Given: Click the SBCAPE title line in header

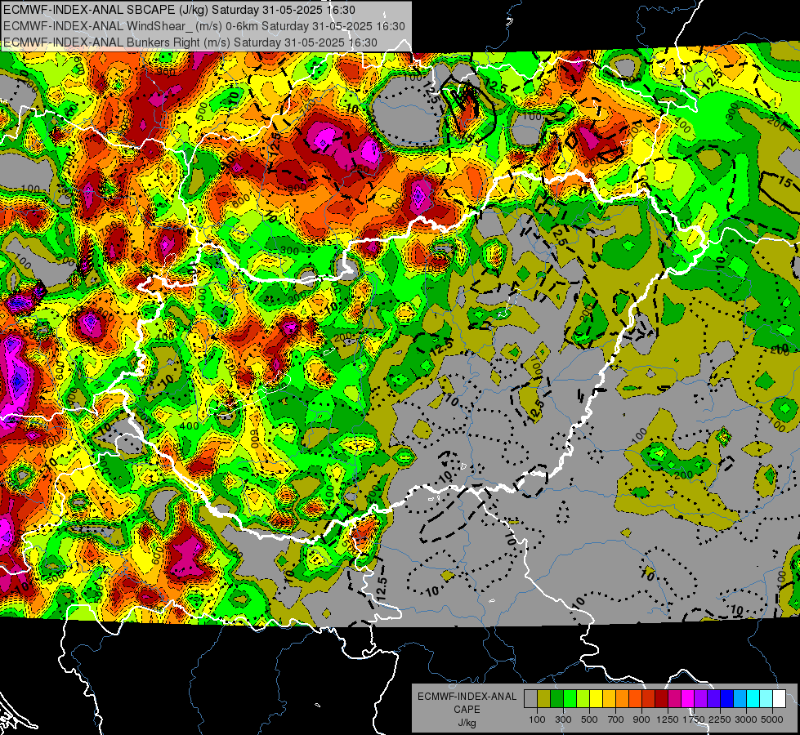Looking at the screenshot, I should click(x=179, y=10).
